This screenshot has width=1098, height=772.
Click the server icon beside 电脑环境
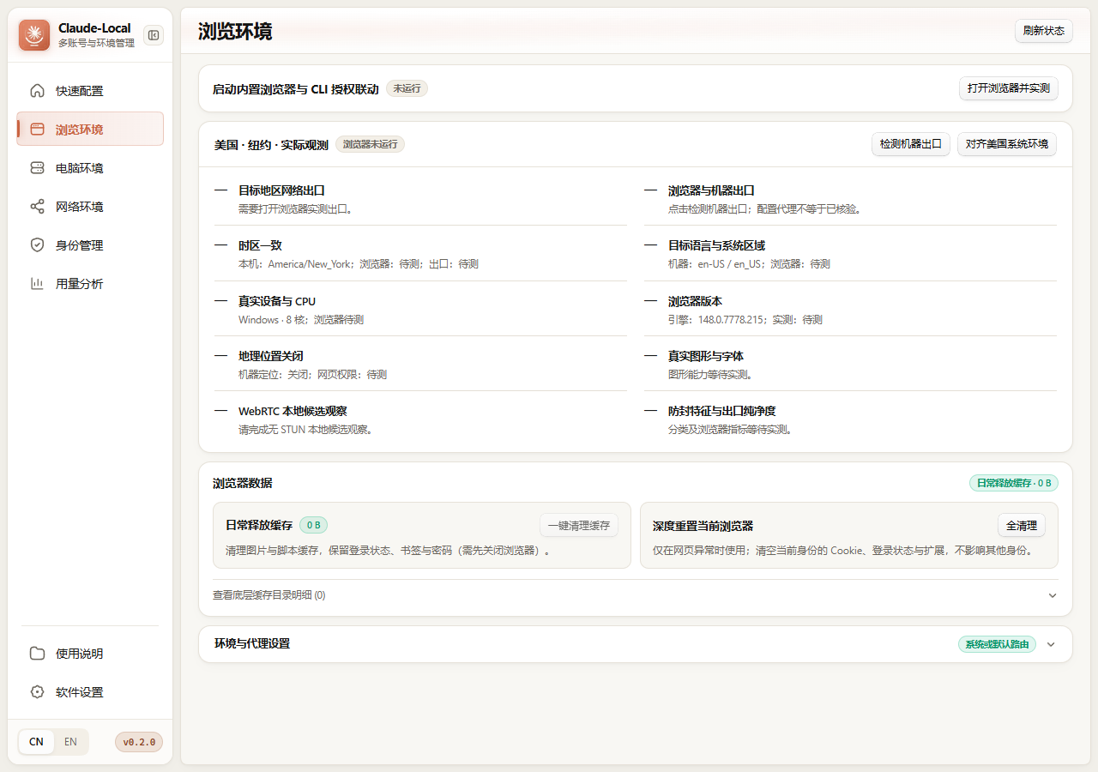37,168
